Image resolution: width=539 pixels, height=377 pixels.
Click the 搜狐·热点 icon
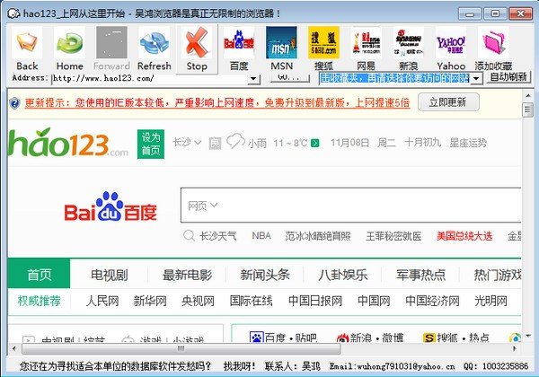[x=429, y=338]
